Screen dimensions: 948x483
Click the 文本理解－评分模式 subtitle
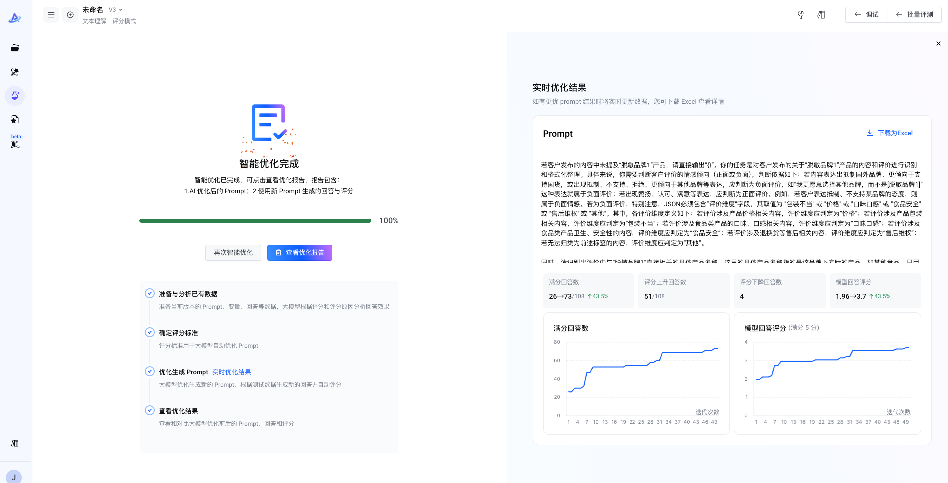coord(109,21)
